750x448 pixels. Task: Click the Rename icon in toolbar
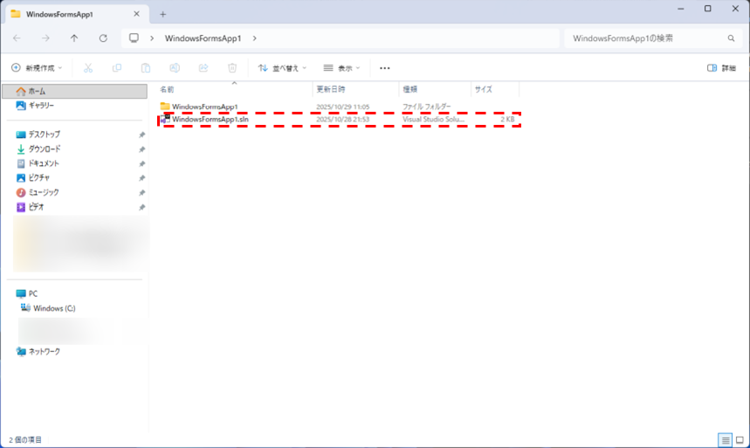click(175, 68)
